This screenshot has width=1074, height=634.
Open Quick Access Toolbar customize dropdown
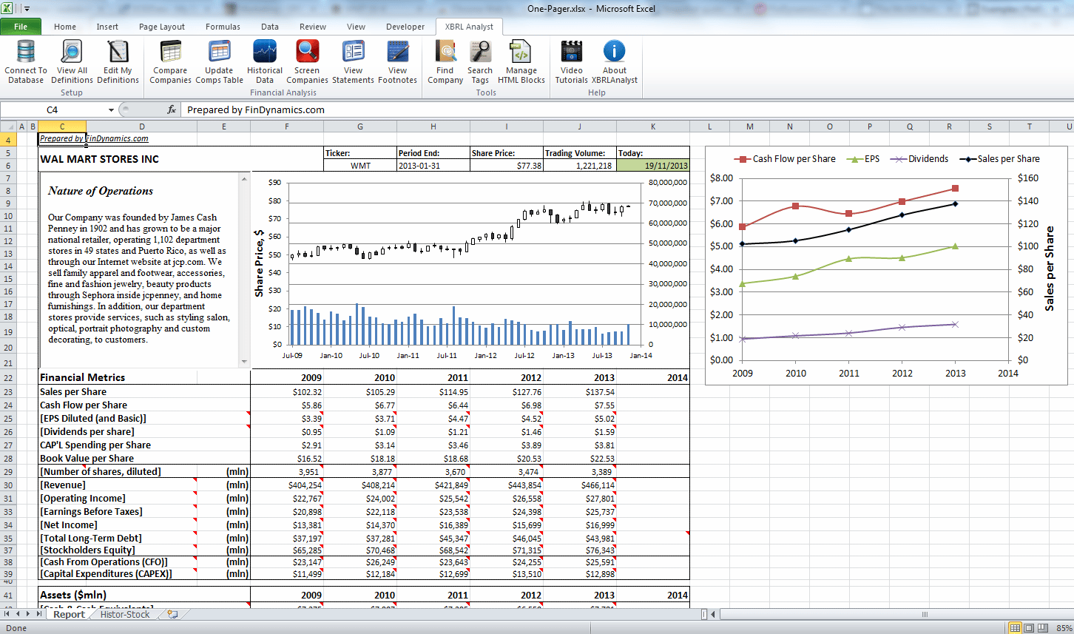[27, 9]
